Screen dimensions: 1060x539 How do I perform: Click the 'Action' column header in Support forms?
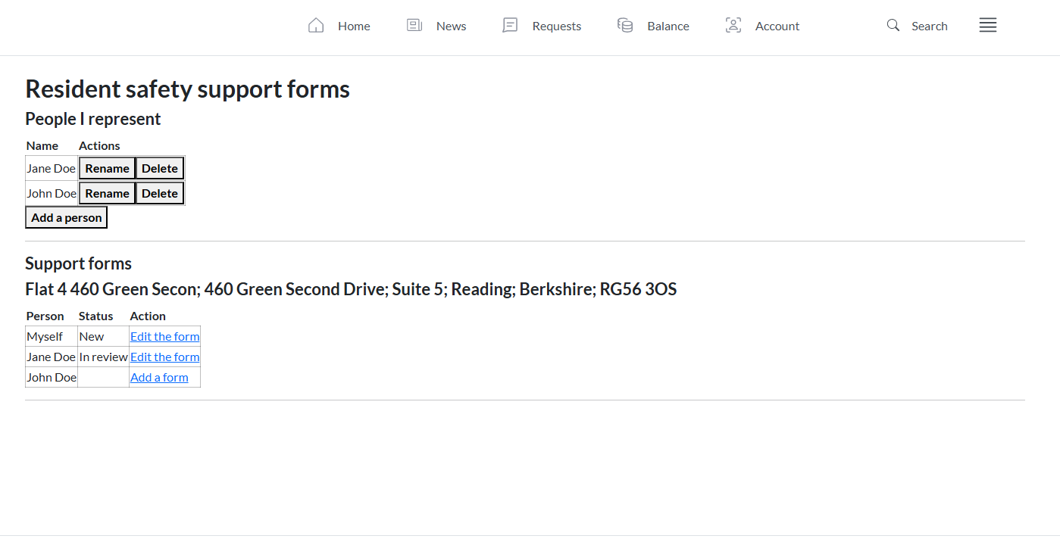(x=148, y=316)
